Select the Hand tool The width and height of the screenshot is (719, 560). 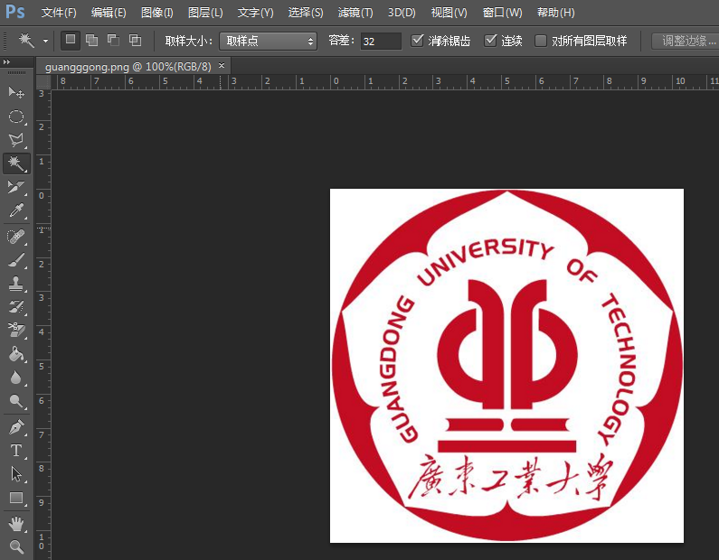click(16, 523)
